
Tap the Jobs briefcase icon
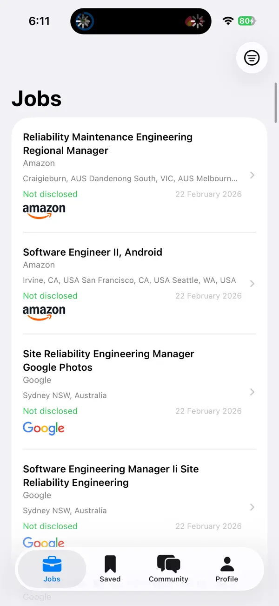[x=52, y=564]
